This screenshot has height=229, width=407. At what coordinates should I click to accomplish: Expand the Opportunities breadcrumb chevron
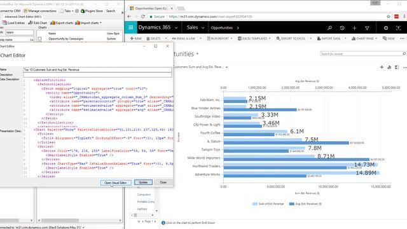pyautogui.click(x=238, y=28)
